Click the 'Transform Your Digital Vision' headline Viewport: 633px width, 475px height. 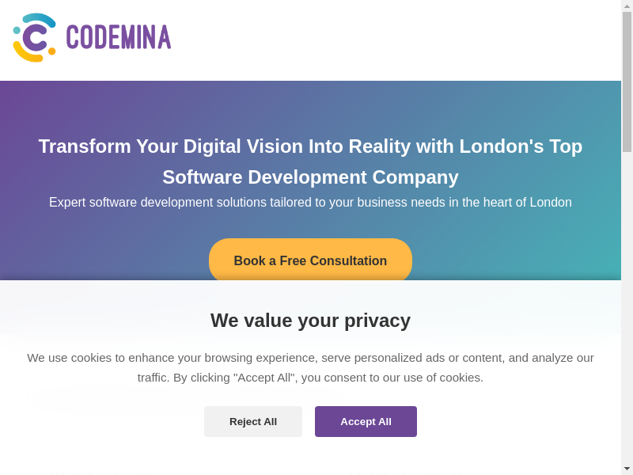(x=310, y=146)
